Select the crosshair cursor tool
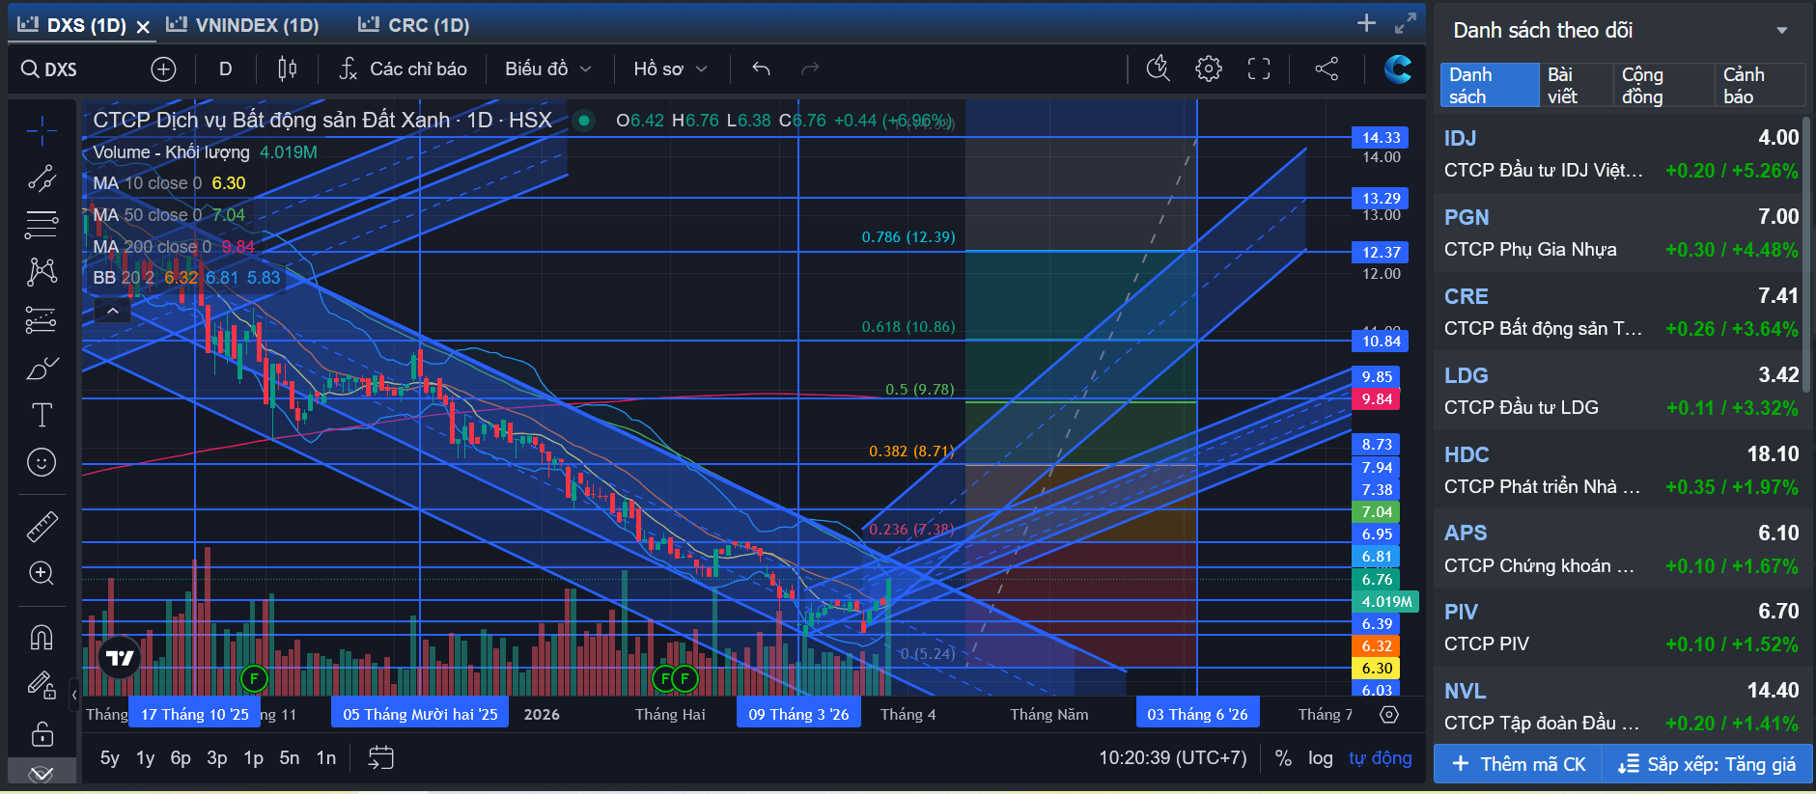Viewport: 1816px width, 794px height. (42, 130)
